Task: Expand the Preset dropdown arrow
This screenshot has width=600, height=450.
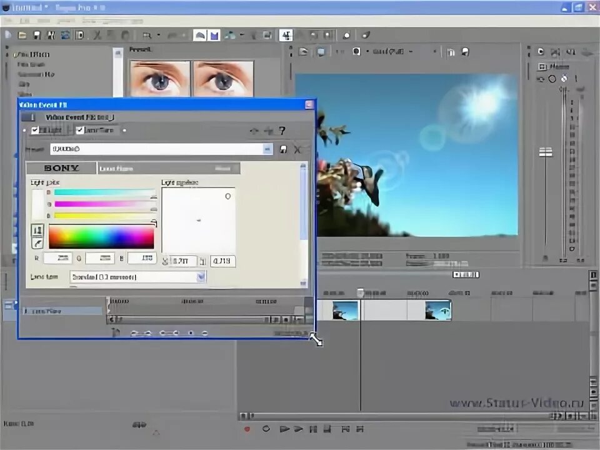Action: 268,149
